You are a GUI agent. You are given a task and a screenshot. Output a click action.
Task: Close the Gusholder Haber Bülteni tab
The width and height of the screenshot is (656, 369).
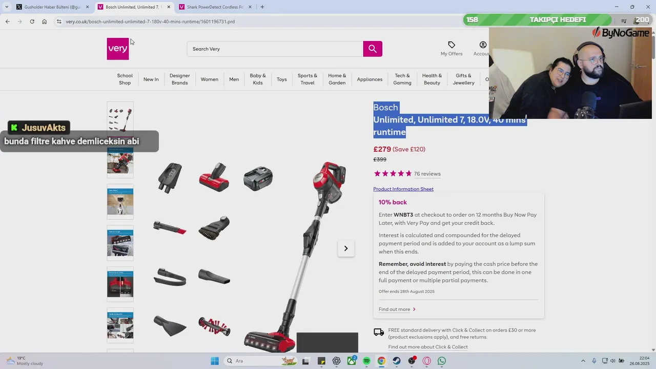[x=87, y=7]
